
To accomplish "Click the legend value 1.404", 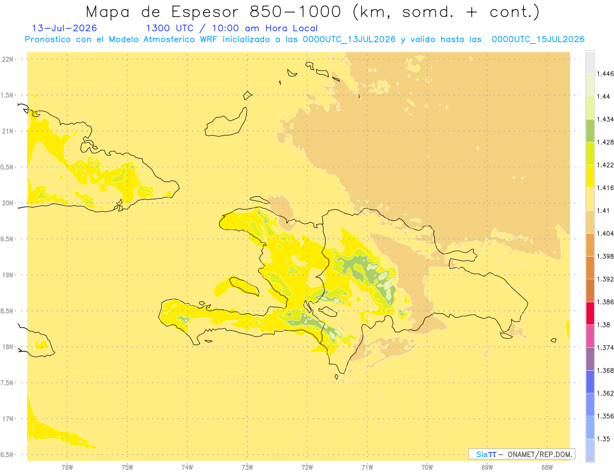I will tap(605, 233).
